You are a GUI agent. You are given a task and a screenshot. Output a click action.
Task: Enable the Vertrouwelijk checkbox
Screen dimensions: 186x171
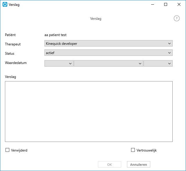(133, 150)
